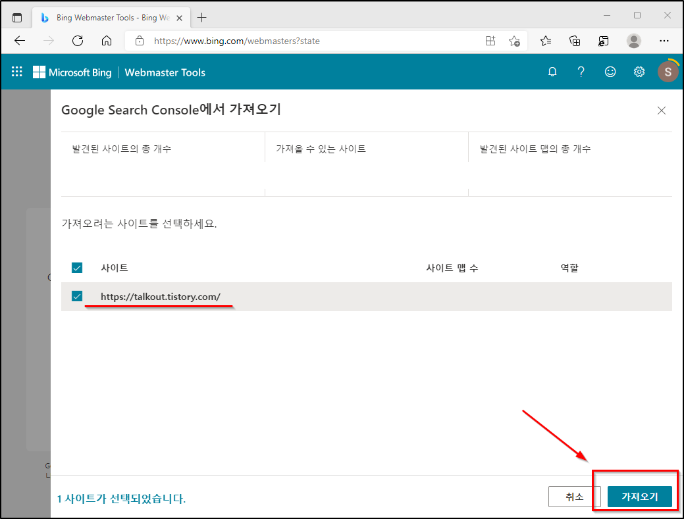This screenshot has height=519, width=684.
Task: Open a new browser tab
Action: (201, 18)
